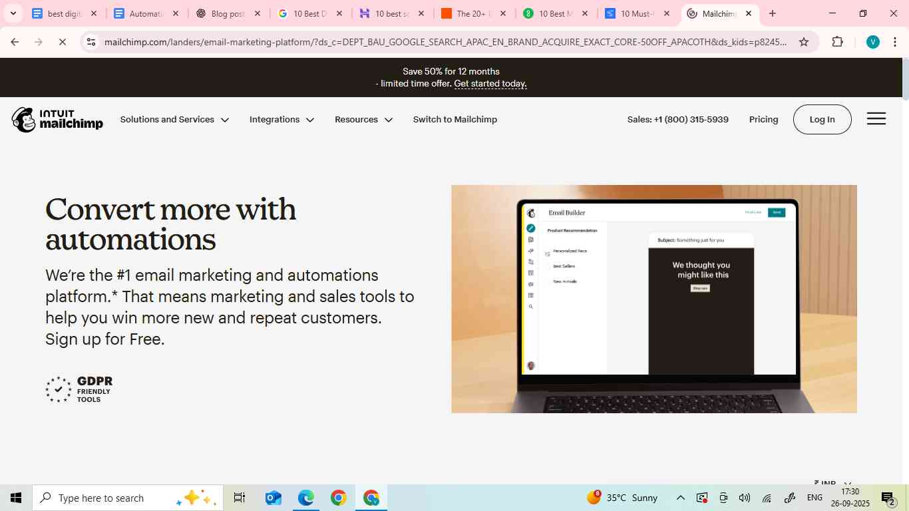
Task: Bookmark this page using the star icon
Action: pos(805,41)
